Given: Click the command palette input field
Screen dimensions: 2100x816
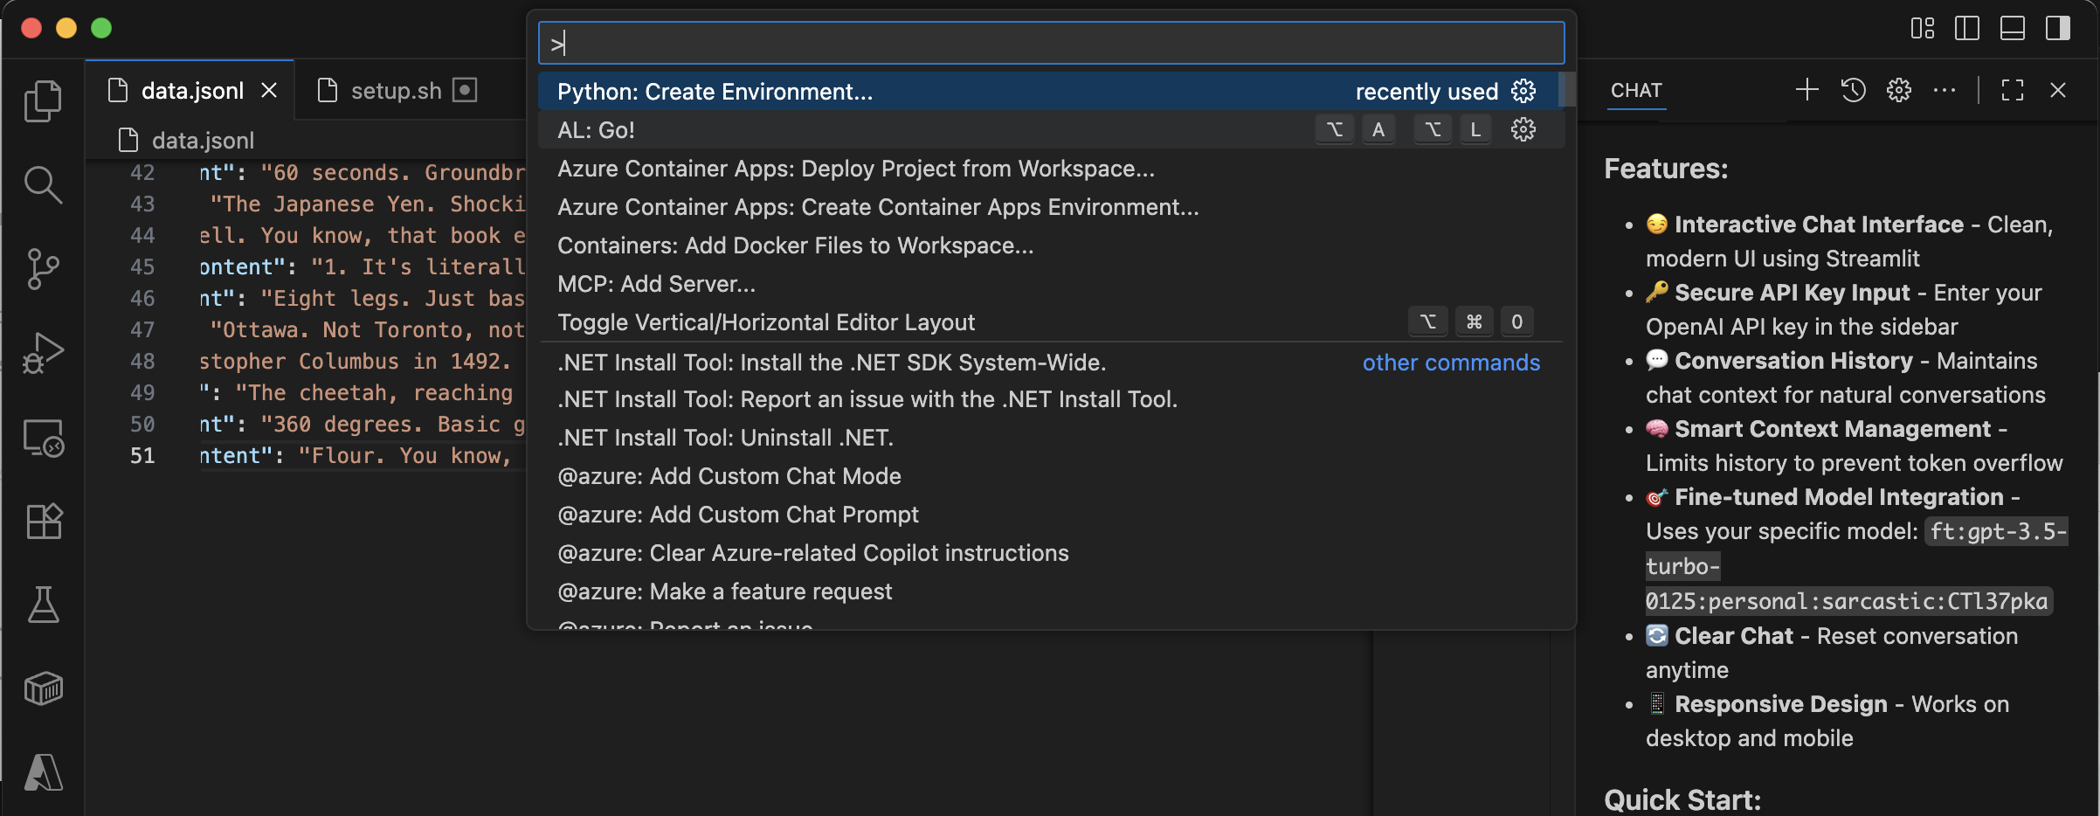Looking at the screenshot, I should (x=1051, y=43).
